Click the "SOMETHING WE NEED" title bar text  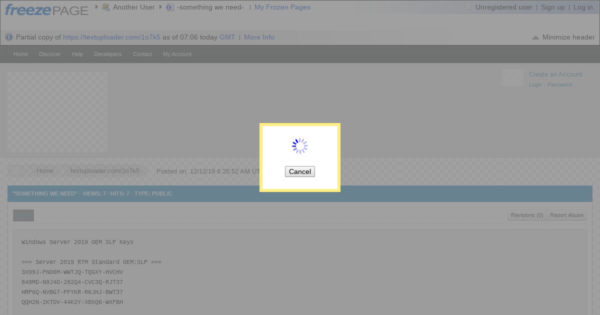pyautogui.click(x=92, y=193)
